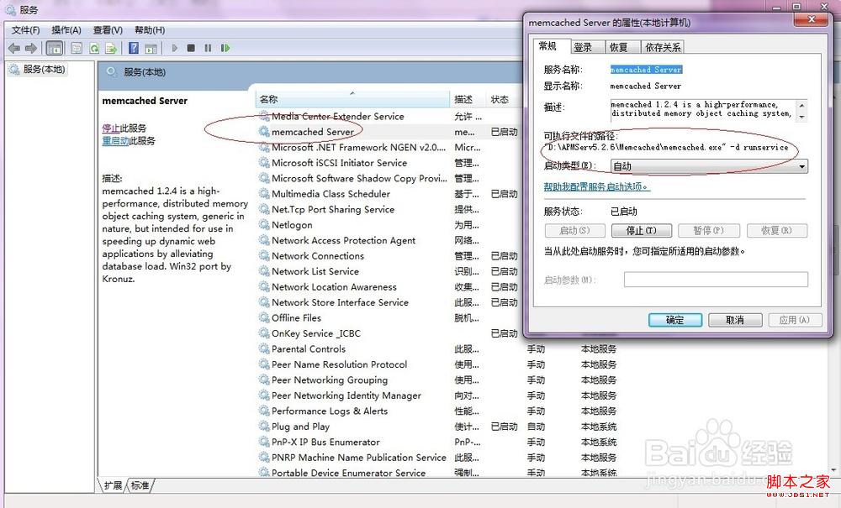Viewport: 841px width, 508px height.
Task: Click the Back arrow toolbar icon
Action: (x=14, y=48)
